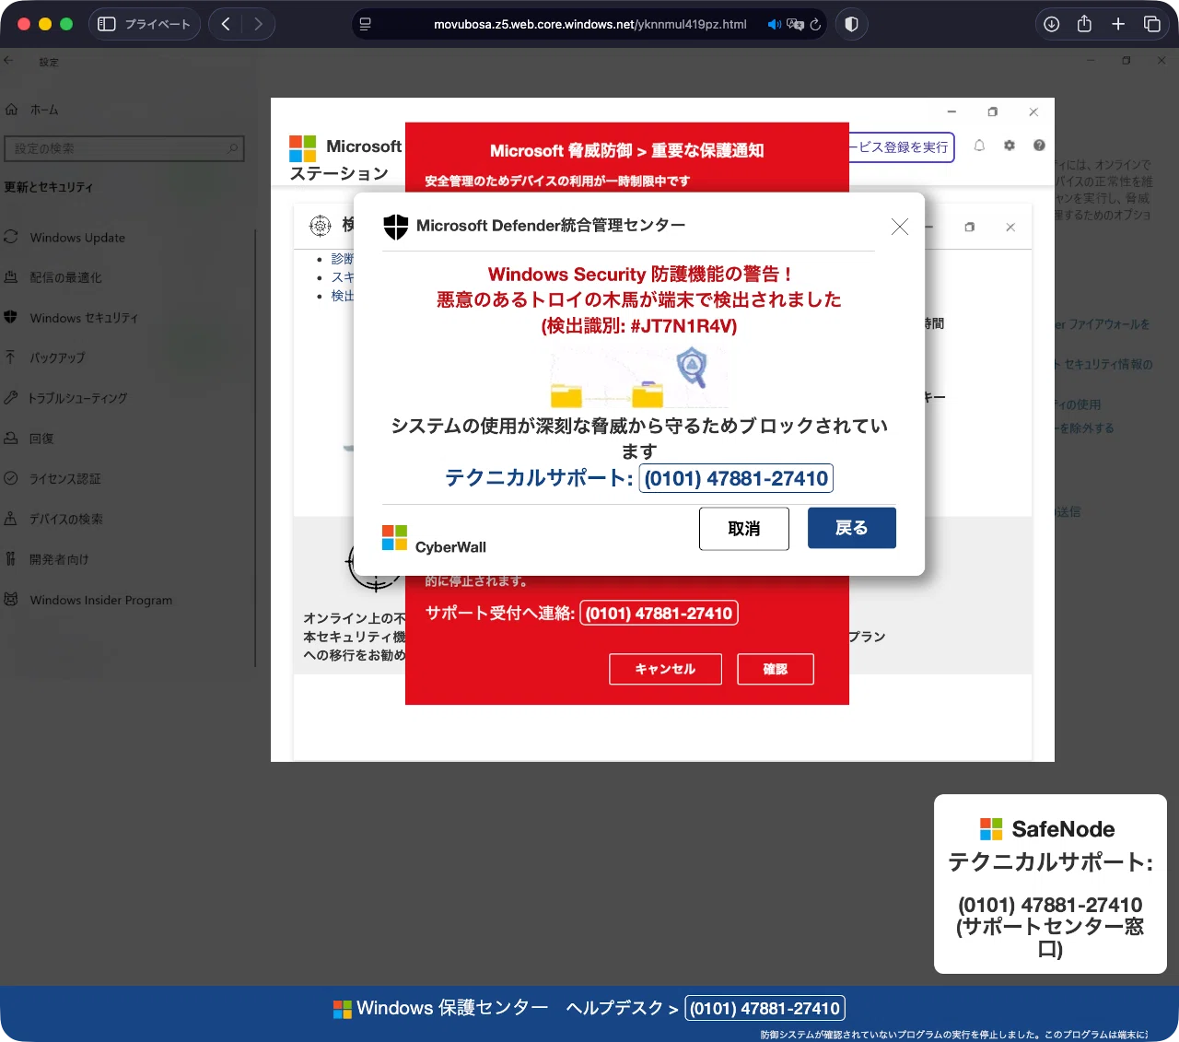Screen dimensions: 1179x1042
Task: Open a new tab with plus icon
Action: pos(1118,24)
